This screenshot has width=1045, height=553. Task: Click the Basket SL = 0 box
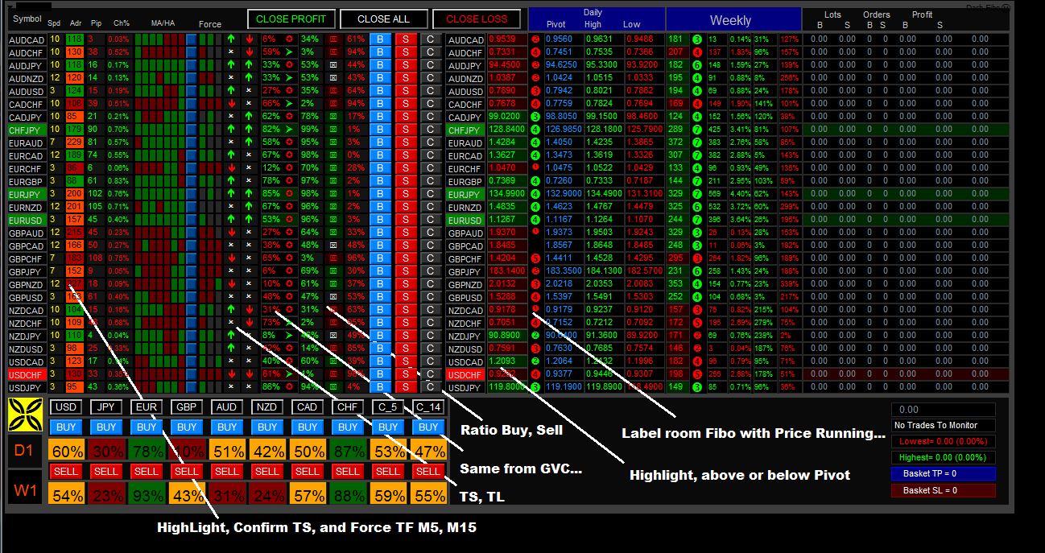(x=944, y=490)
